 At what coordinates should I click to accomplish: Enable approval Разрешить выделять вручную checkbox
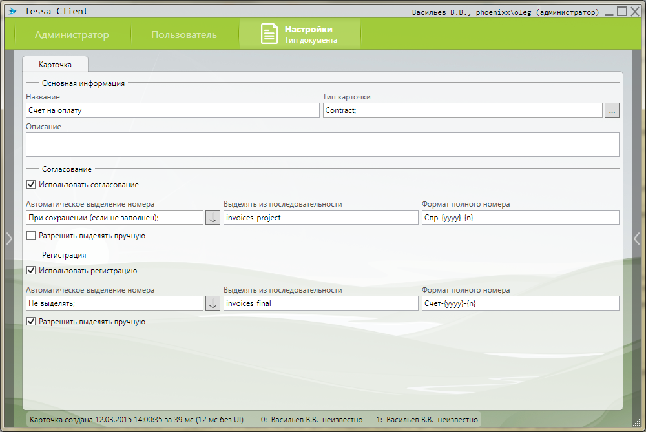[31, 236]
